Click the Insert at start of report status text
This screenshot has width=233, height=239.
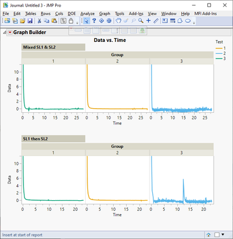pos(22,235)
